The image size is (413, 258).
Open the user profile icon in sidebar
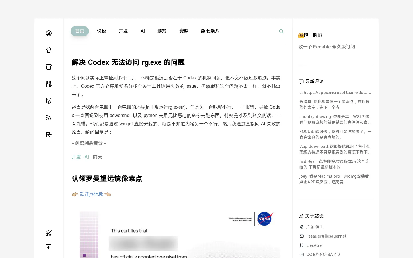coord(49,33)
